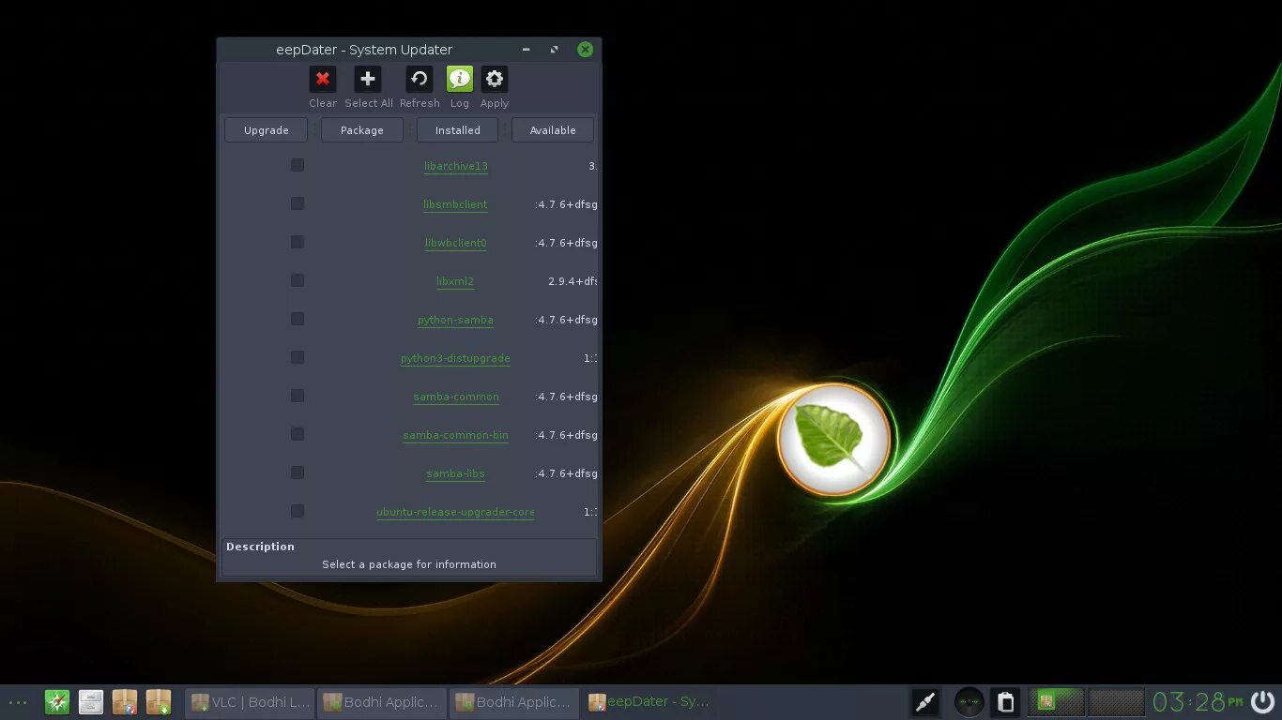Click the dark round face tray icon
The width and height of the screenshot is (1282, 720).
coord(969,701)
